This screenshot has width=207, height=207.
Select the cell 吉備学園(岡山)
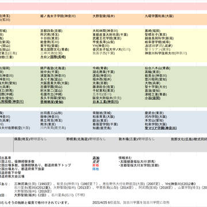[x=51, y=87]
